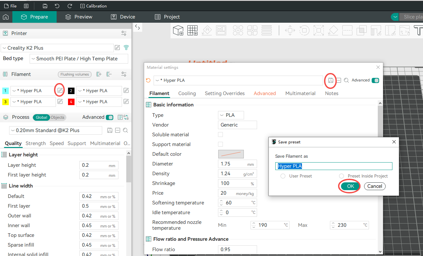Image resolution: width=423 pixels, height=256 pixels.
Task: Open the Material settings preset dropdown
Action: 238,80
